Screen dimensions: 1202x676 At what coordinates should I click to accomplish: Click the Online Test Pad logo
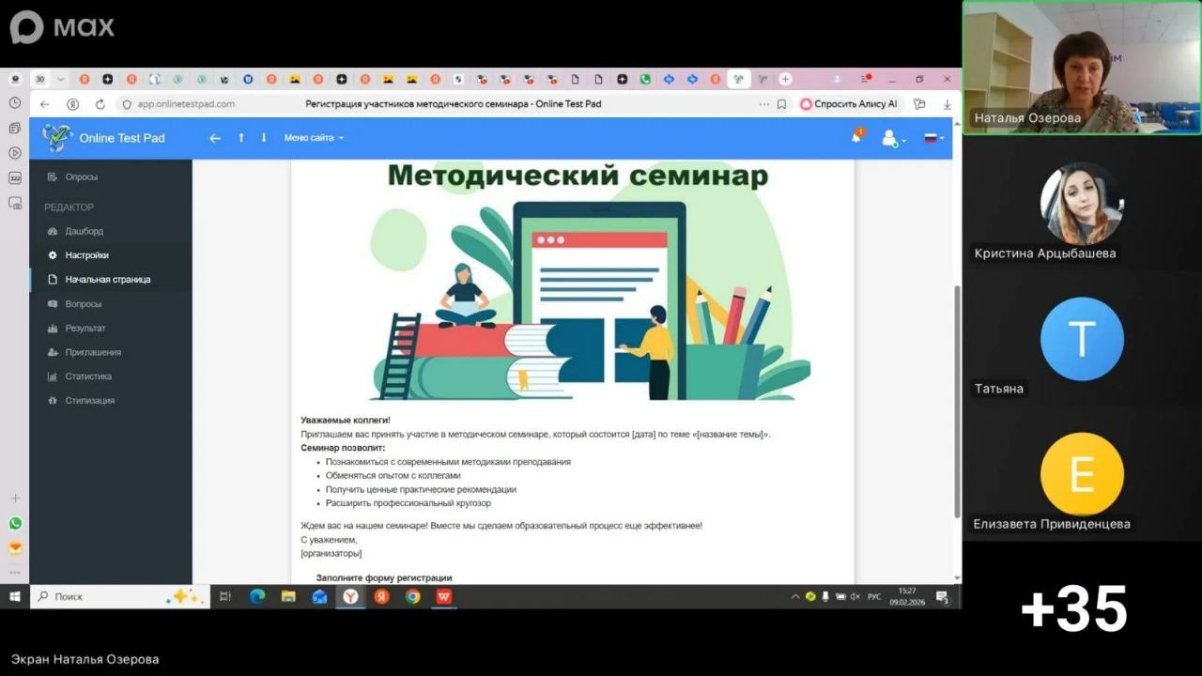(57, 138)
